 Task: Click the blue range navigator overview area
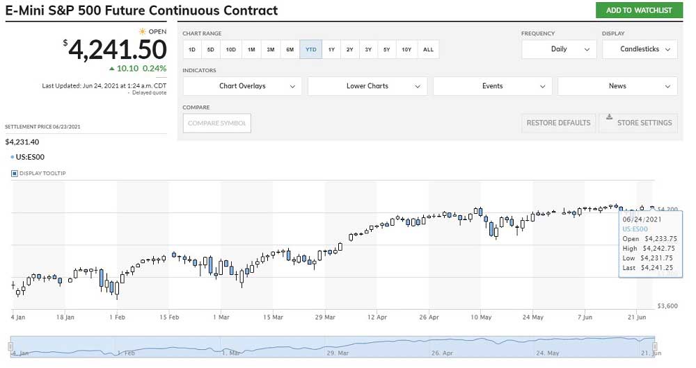[x=333, y=346]
